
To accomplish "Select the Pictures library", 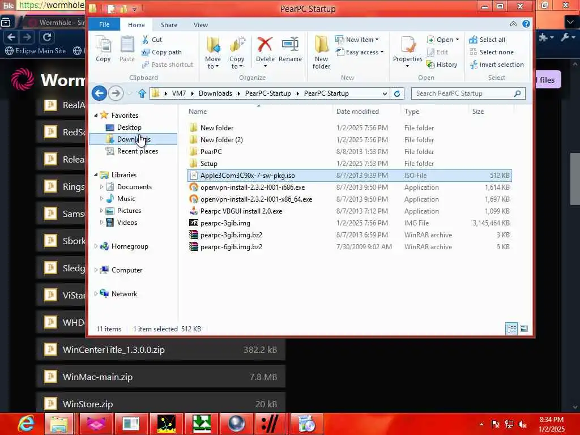I will 129,211.
